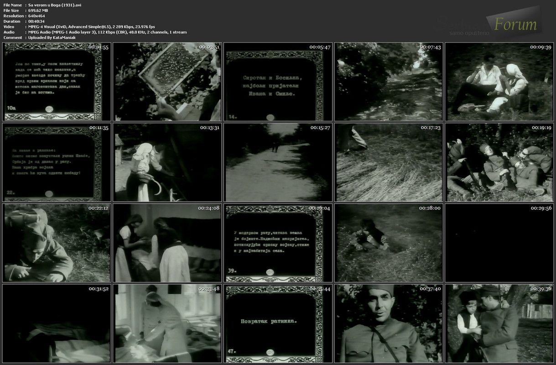Select the thumbnail timestamped 00:19:19
Viewport: 556px width, 365px height.
point(499,162)
